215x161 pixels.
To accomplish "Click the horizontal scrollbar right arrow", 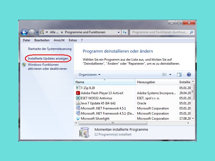I will [188, 123].
